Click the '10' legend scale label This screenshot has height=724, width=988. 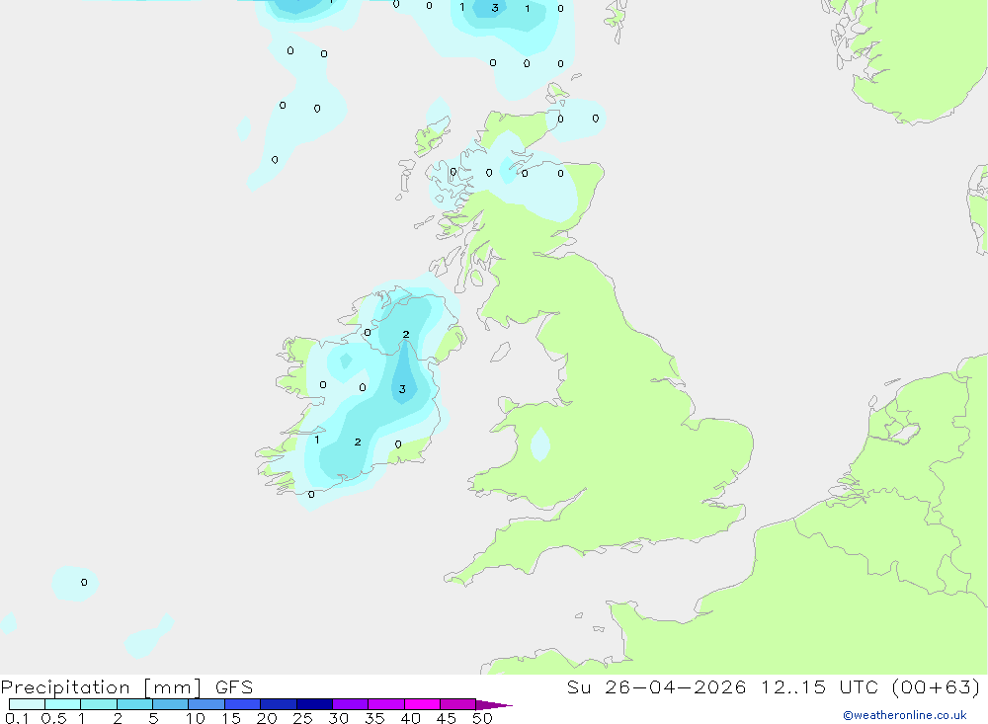coord(195,718)
